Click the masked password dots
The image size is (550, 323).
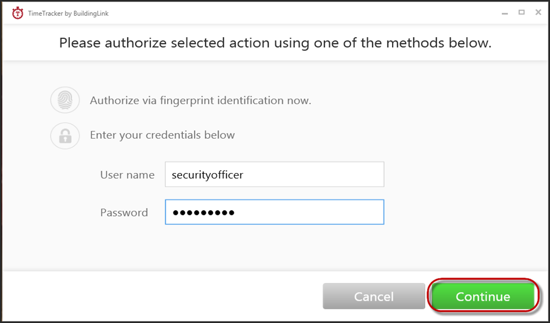[204, 213]
